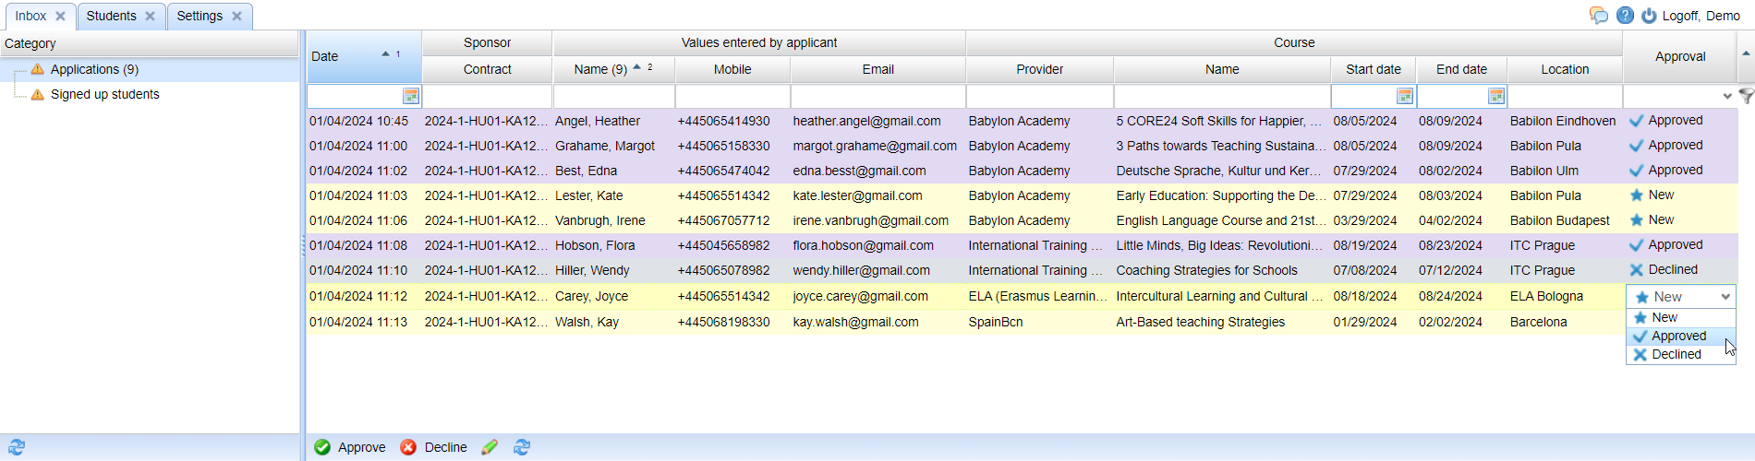Image resolution: width=1755 pixels, height=461 pixels.
Task: Open calendar picker in Start date filter
Action: [1405, 96]
